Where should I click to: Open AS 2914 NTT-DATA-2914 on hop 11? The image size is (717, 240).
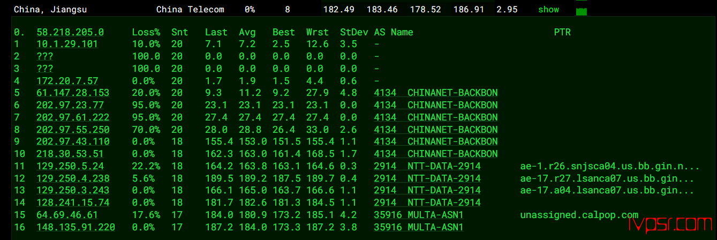tap(427, 166)
